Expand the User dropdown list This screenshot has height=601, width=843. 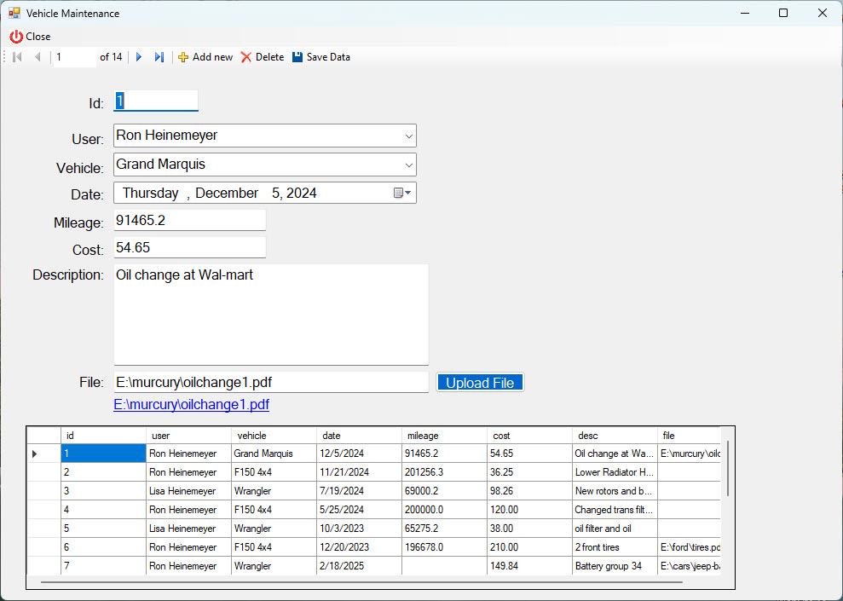409,136
